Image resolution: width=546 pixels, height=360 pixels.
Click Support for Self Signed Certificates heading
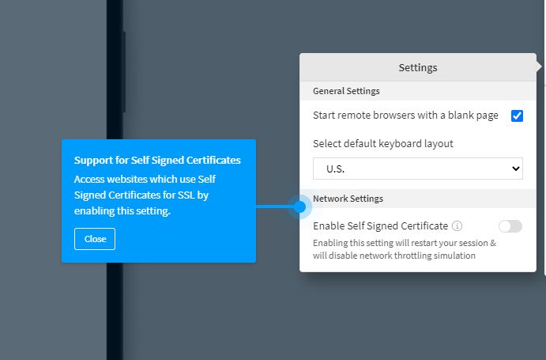[x=157, y=160]
